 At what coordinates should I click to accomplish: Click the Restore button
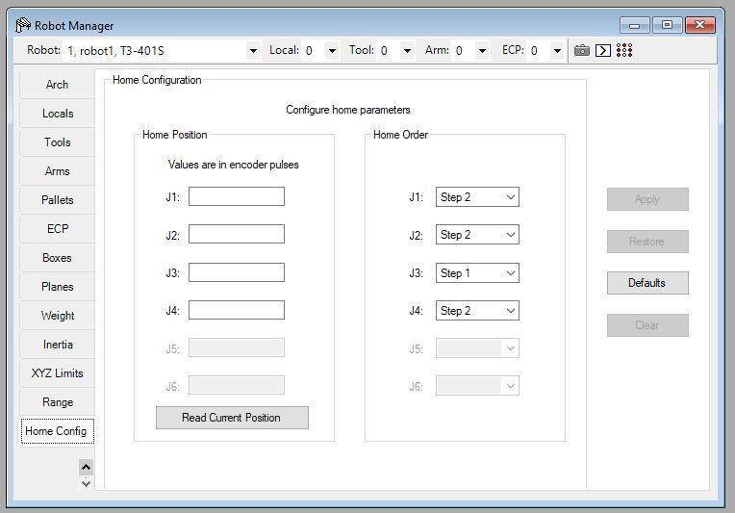647,242
